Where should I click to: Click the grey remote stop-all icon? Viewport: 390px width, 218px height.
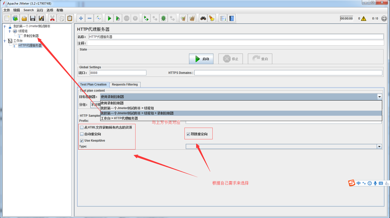[x=155, y=18]
